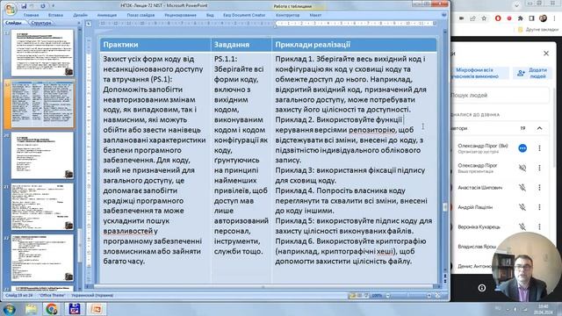Click the Opera extension icon in Chrome
Viewport: 562px width, 316px height.
[498, 18]
